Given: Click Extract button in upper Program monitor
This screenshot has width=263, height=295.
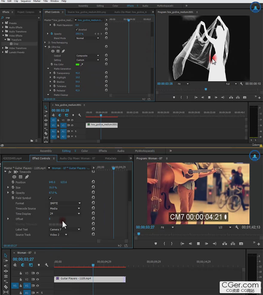Looking at the screenshot, I should 238,97.
